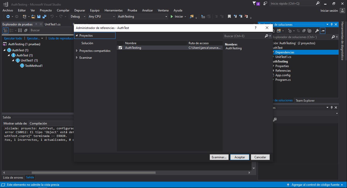Viewport: 347px width, 188px height.
Task: Click the green Iniciar play icon
Action: point(172,17)
